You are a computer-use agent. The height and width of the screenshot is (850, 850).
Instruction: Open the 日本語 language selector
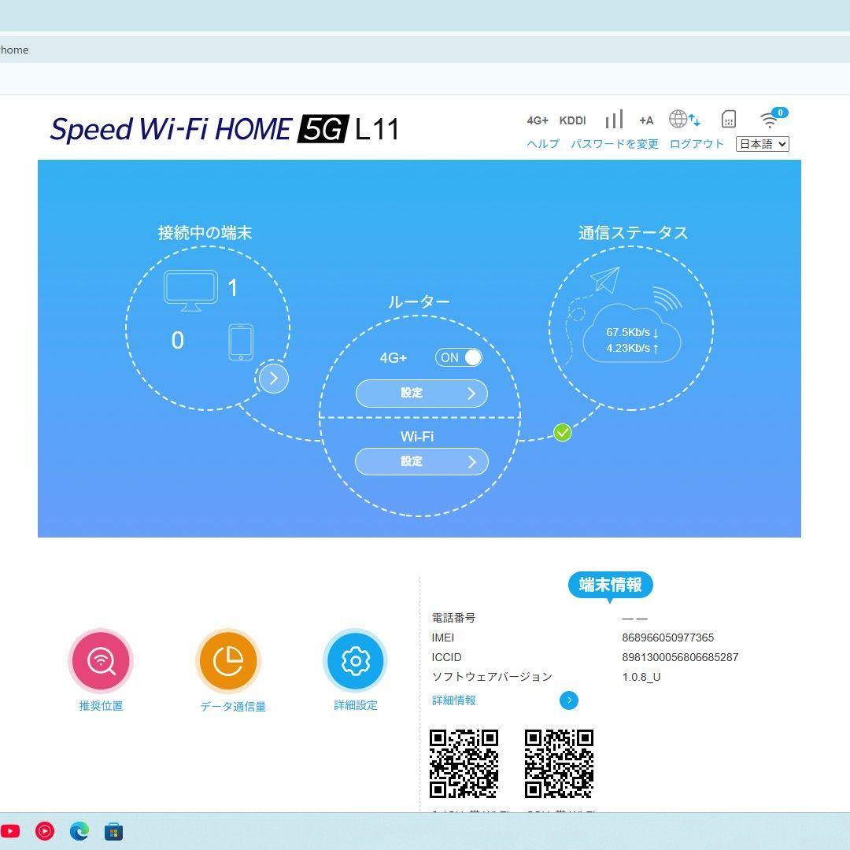click(x=762, y=144)
